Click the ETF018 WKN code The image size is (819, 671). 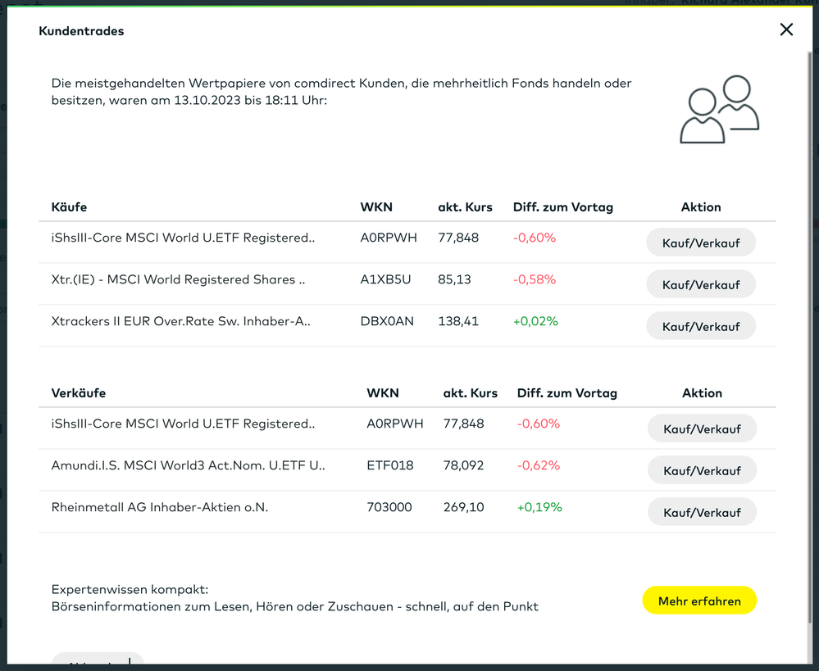390,465
